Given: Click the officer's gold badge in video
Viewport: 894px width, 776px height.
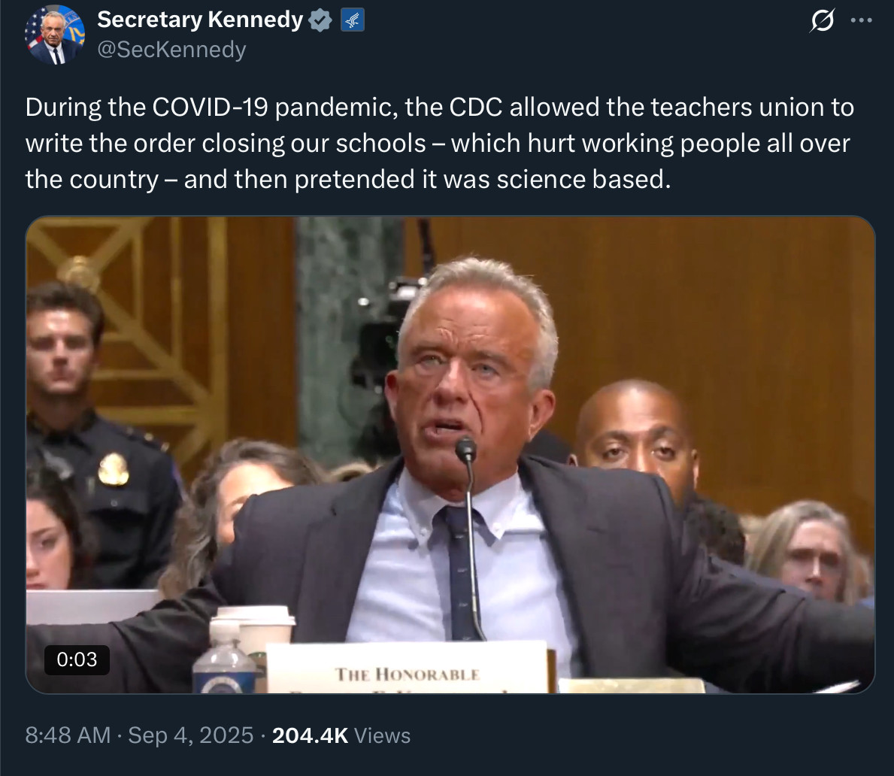Looking at the screenshot, I should coord(114,468).
